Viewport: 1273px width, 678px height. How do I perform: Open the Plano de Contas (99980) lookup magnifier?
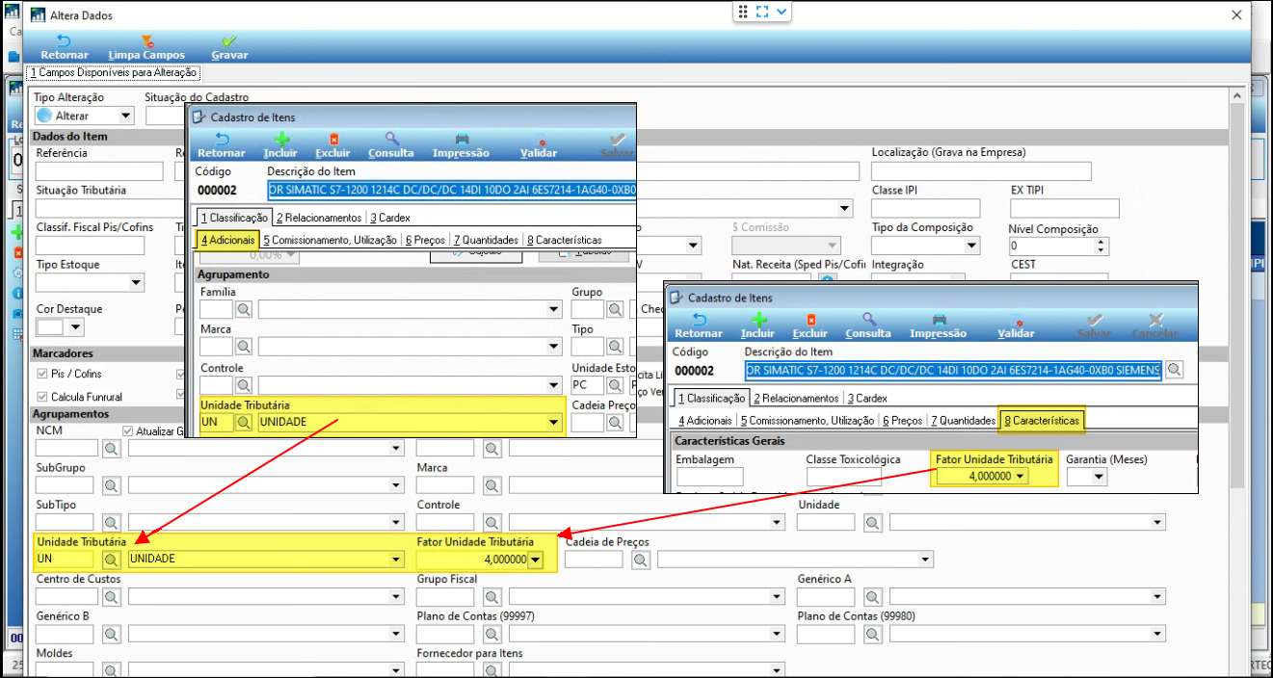(873, 634)
